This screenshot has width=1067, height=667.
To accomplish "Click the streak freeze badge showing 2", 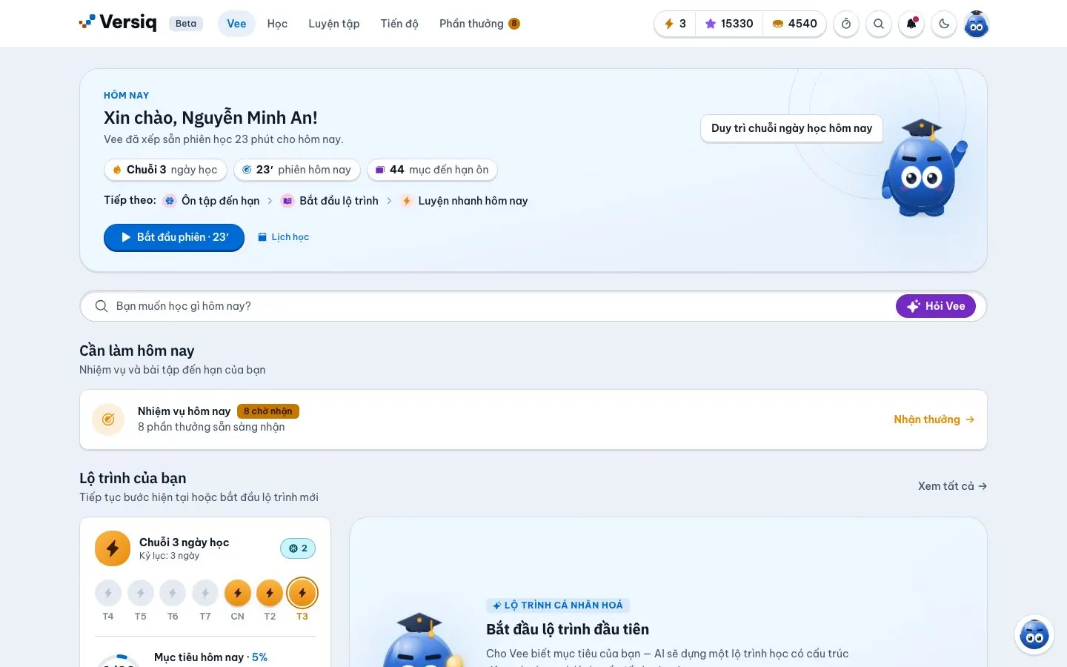I will 298,548.
